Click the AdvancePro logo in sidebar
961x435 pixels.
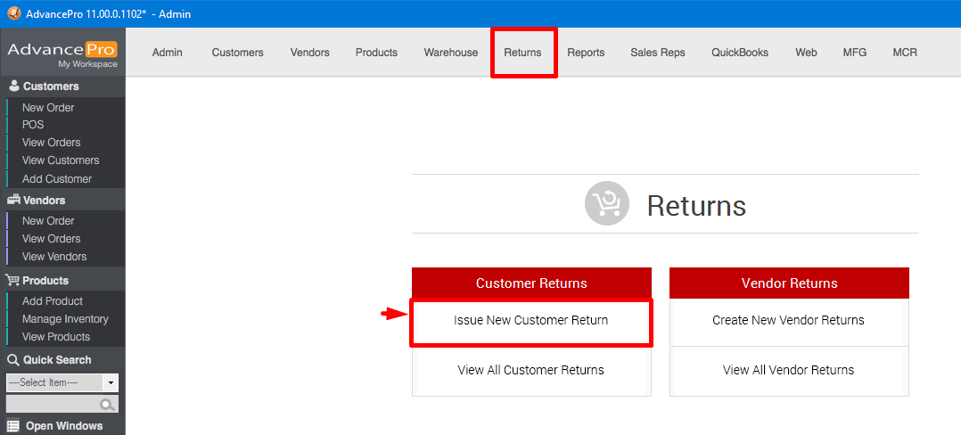(62, 52)
